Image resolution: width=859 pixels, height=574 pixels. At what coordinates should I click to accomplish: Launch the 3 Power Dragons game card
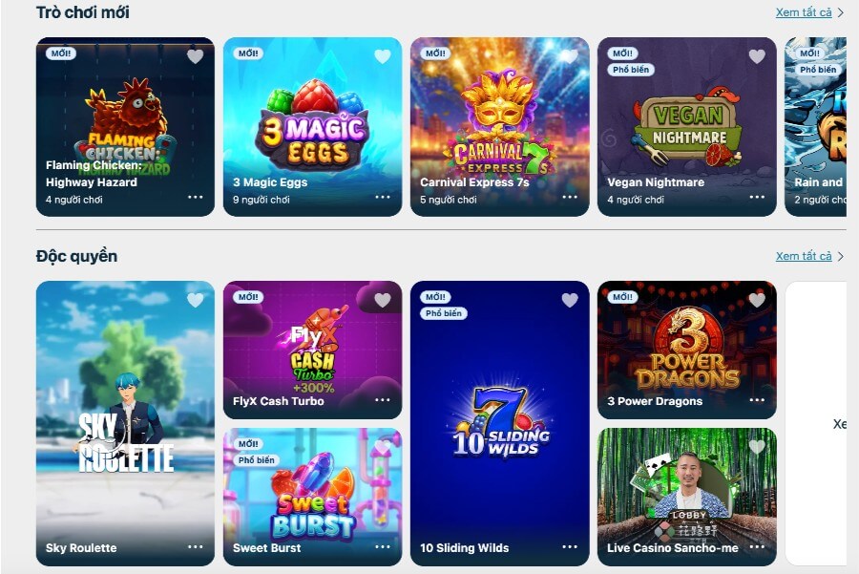(x=687, y=350)
